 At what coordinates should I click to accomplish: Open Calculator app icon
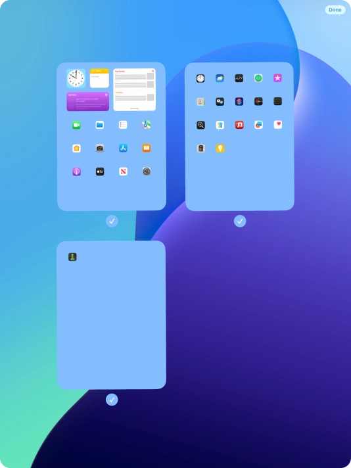click(201, 149)
